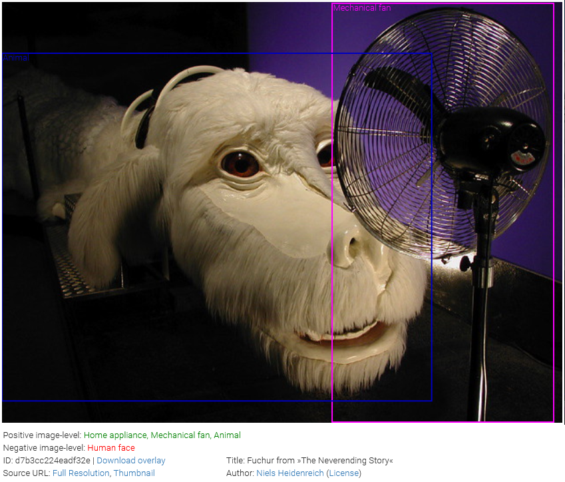Click the annotated photo of the dragon and fan
Viewport: 565px width, 482px height.
point(282,212)
